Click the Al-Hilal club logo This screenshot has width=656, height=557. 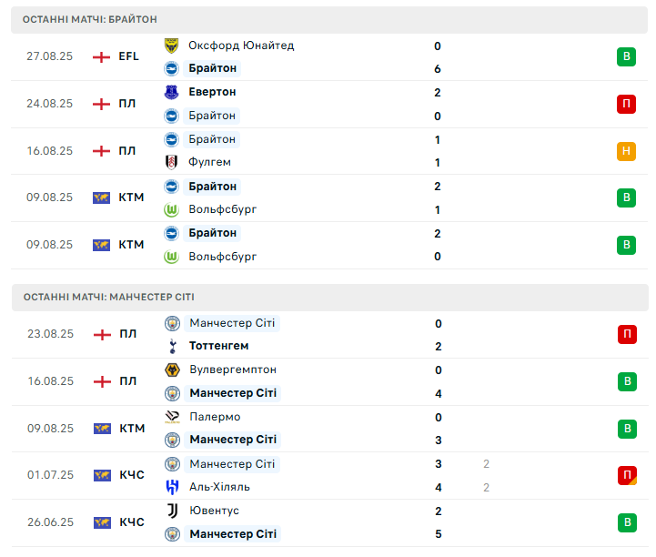[x=172, y=487]
